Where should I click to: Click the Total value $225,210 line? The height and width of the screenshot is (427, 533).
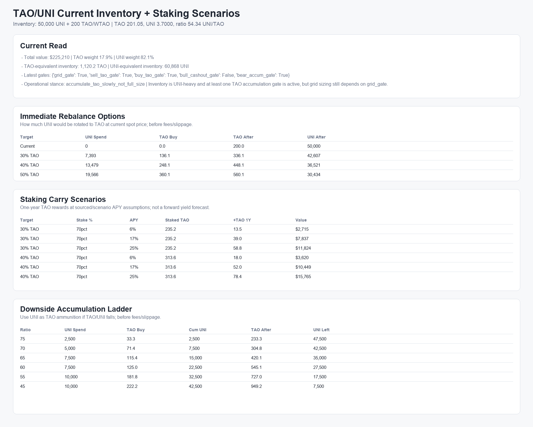click(88, 58)
